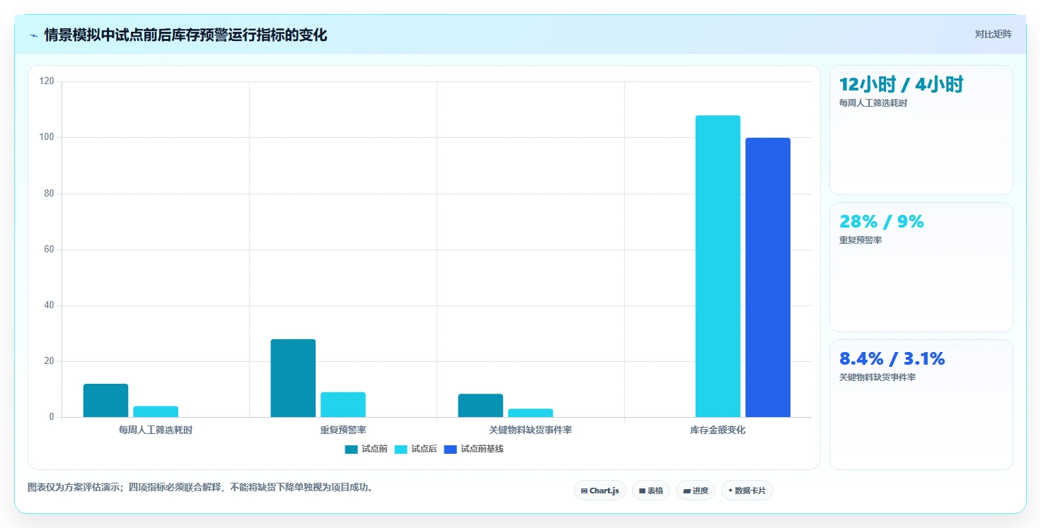Open the 数据卡片 chip

point(747,491)
